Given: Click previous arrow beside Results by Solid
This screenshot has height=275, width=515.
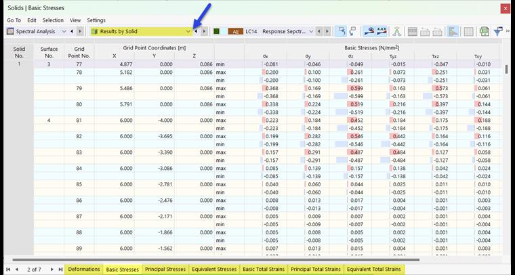Looking at the screenshot, I should 196,32.
